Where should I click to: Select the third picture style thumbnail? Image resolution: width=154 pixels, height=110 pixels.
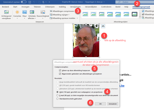102,14
